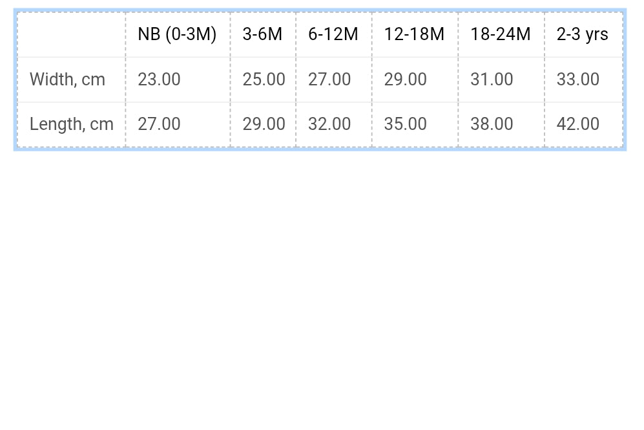Image resolution: width=644 pixels, height=430 pixels.
Task: Select the 31.00 width cell
Action: [x=492, y=80]
